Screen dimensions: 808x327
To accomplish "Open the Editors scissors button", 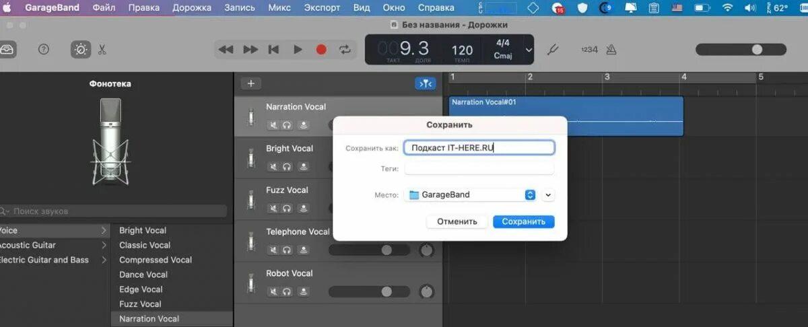I will pos(102,49).
